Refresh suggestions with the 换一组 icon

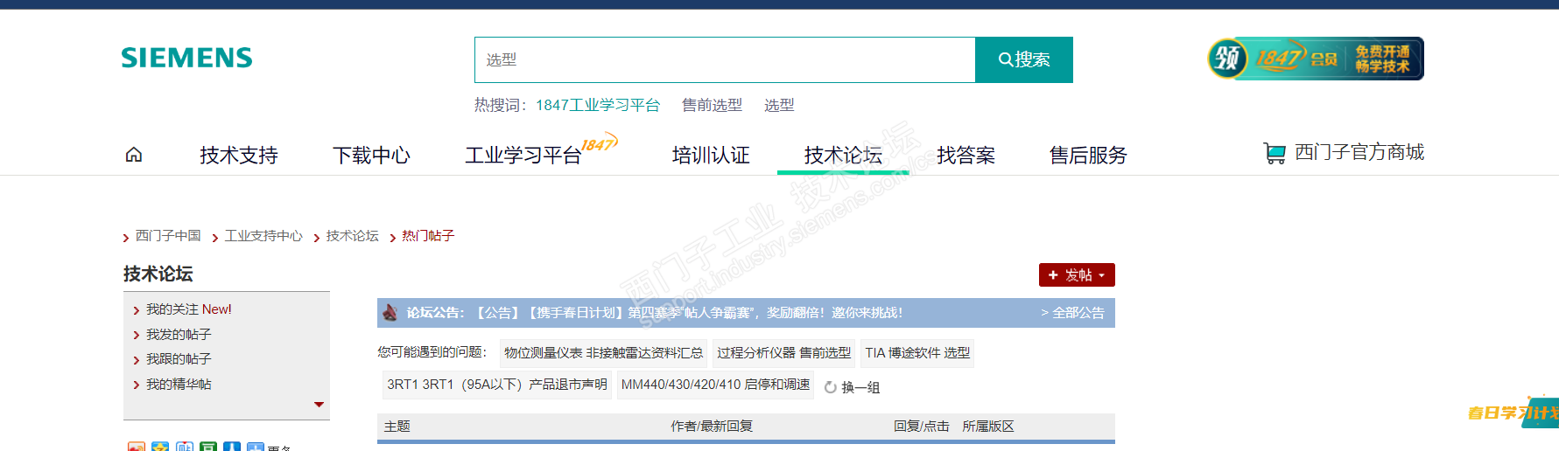(x=831, y=387)
